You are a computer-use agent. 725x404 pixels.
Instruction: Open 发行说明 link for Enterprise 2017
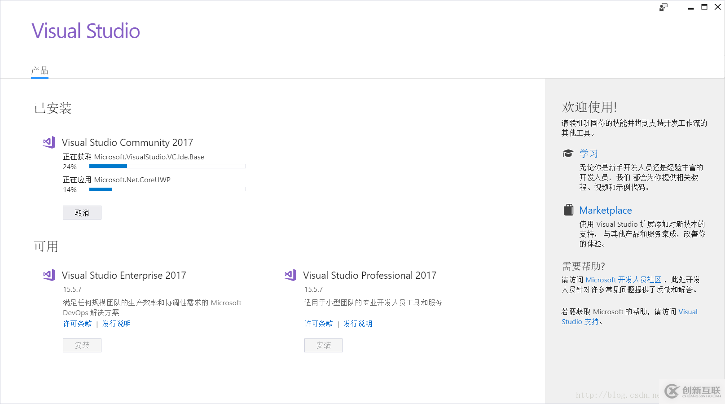coord(116,324)
